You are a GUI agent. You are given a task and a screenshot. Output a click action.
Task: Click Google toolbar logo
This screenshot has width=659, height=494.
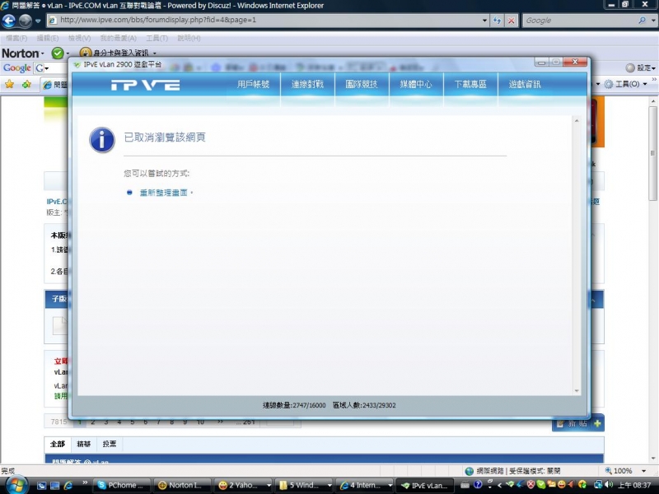16,68
